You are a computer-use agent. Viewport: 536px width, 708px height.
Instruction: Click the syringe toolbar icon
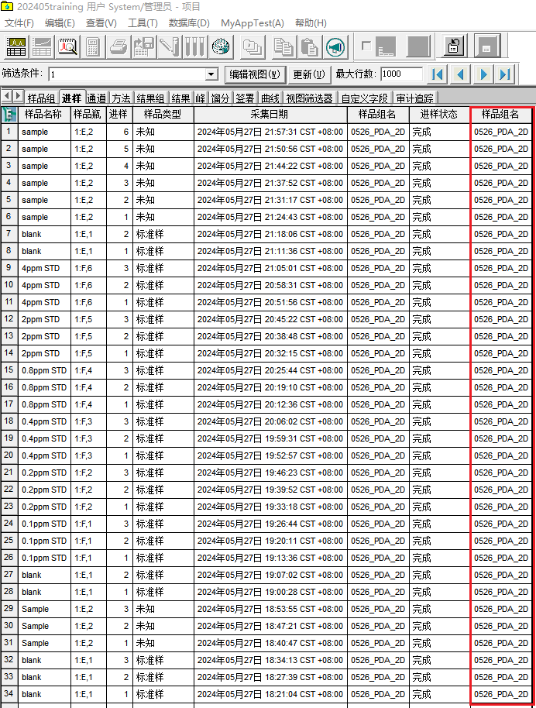point(169,47)
